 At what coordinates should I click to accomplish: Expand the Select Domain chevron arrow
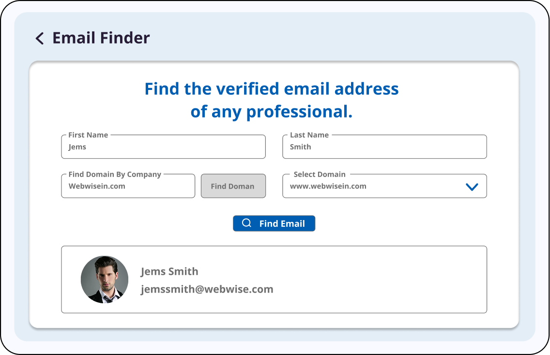coord(472,187)
